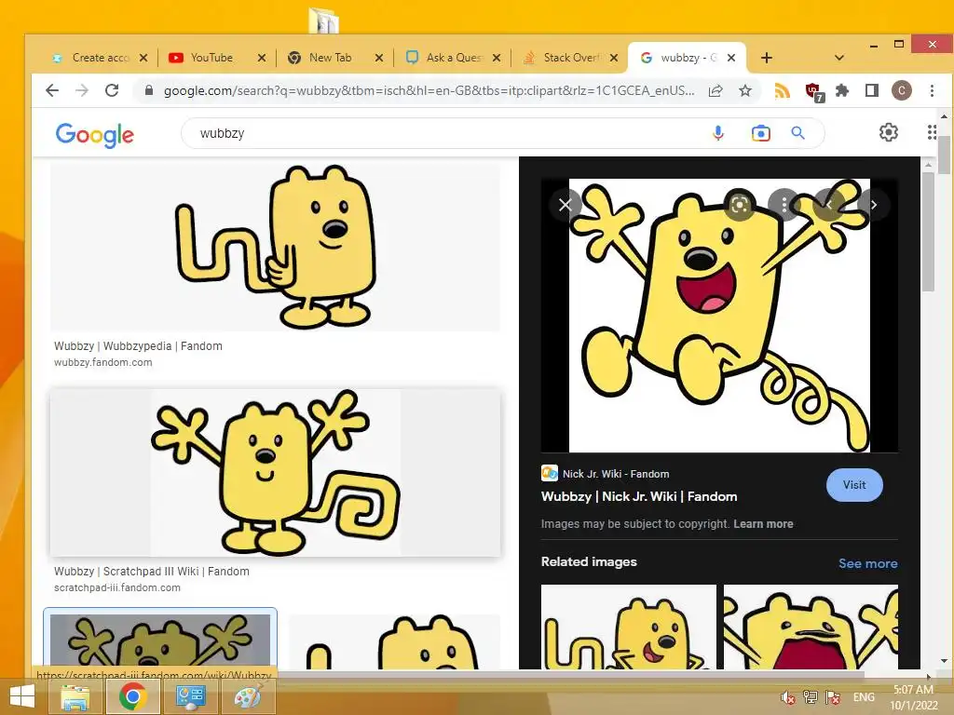Image resolution: width=954 pixels, height=715 pixels.
Task: Close the wubbzy Google tab
Action: tap(731, 58)
